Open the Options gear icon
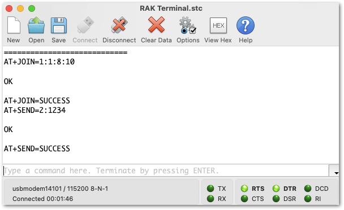Image resolution: width=344 pixels, height=210 pixels. coord(188,25)
